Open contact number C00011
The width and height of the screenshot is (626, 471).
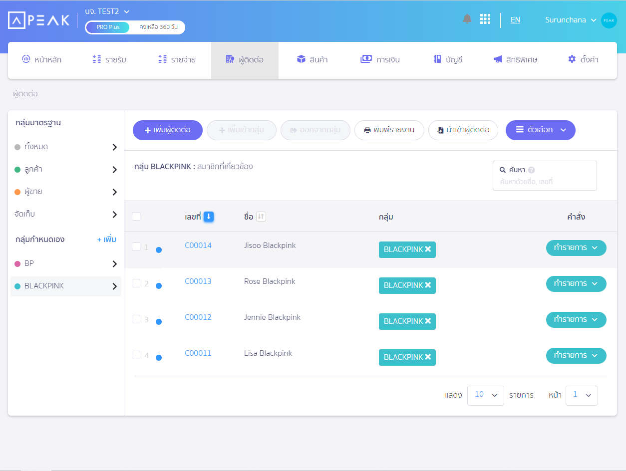tap(198, 353)
